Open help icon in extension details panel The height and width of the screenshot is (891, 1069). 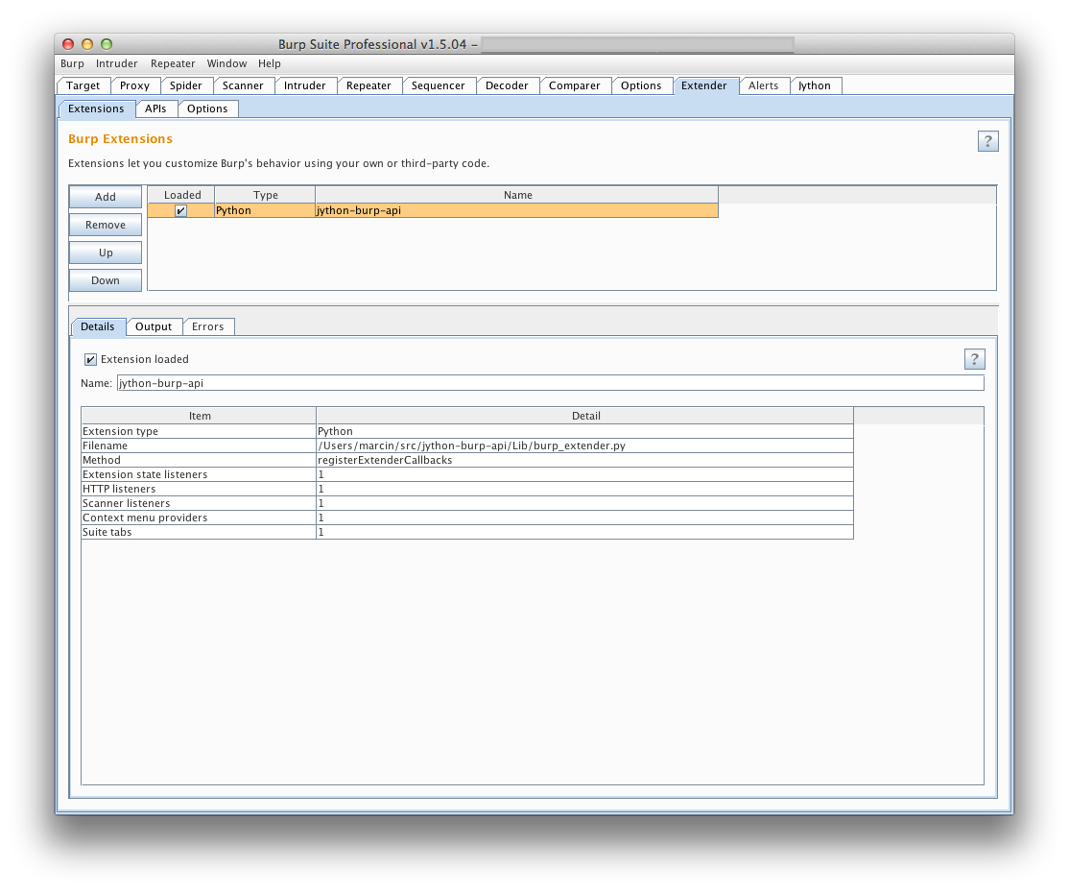click(974, 359)
